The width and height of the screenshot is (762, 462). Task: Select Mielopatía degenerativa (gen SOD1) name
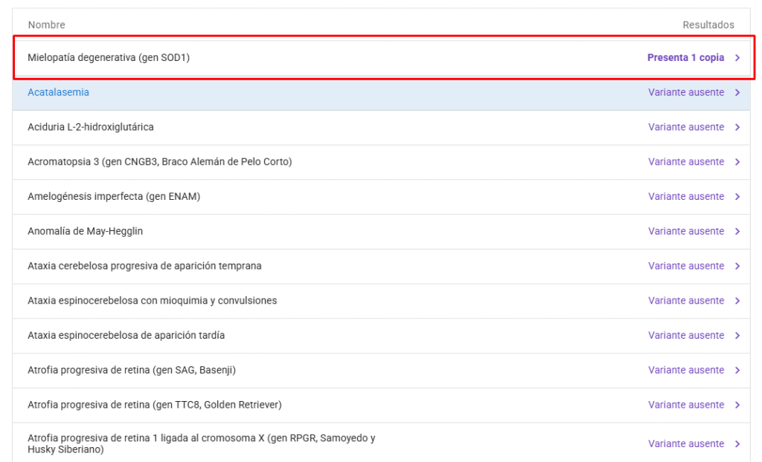coord(109,58)
